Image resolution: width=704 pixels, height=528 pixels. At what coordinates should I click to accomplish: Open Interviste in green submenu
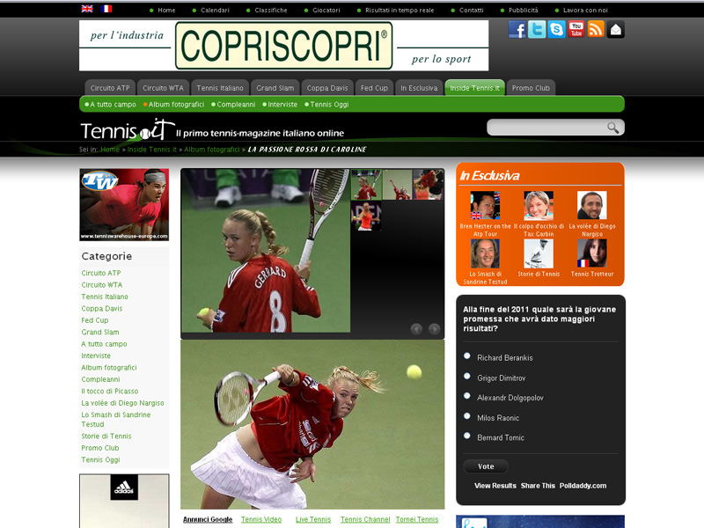pyautogui.click(x=282, y=105)
